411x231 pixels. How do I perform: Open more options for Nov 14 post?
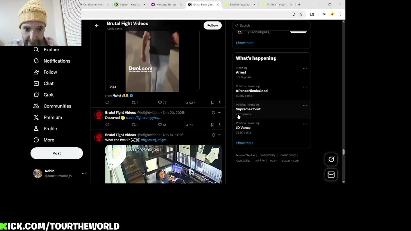(x=219, y=135)
